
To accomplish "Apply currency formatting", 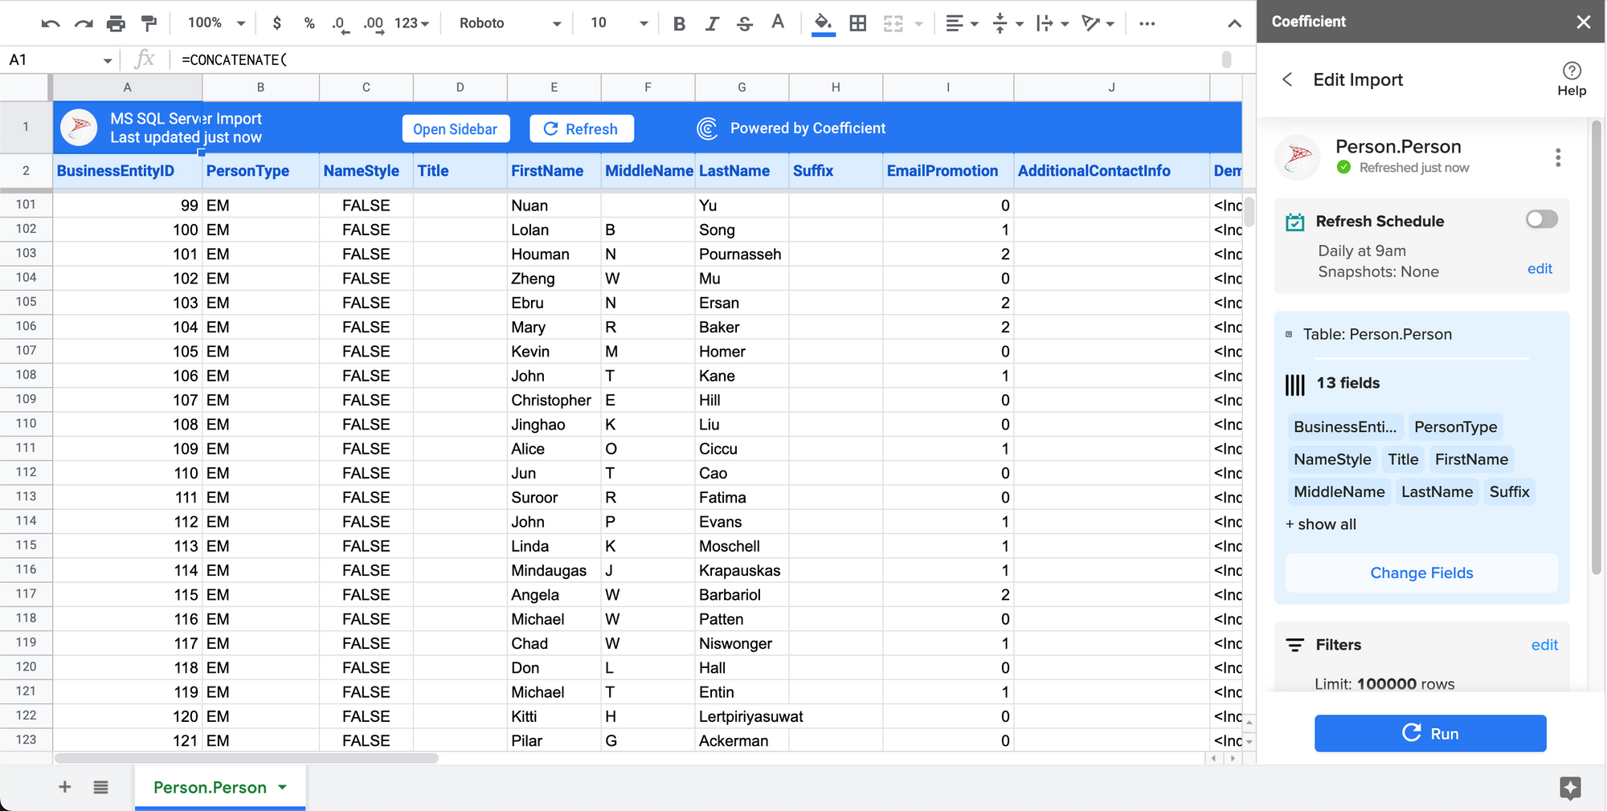I will coord(276,23).
